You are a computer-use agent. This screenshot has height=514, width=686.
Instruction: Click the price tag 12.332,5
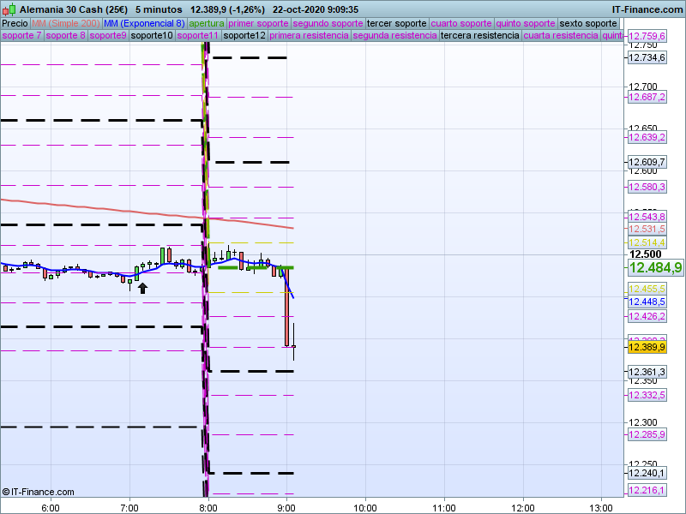click(x=647, y=395)
